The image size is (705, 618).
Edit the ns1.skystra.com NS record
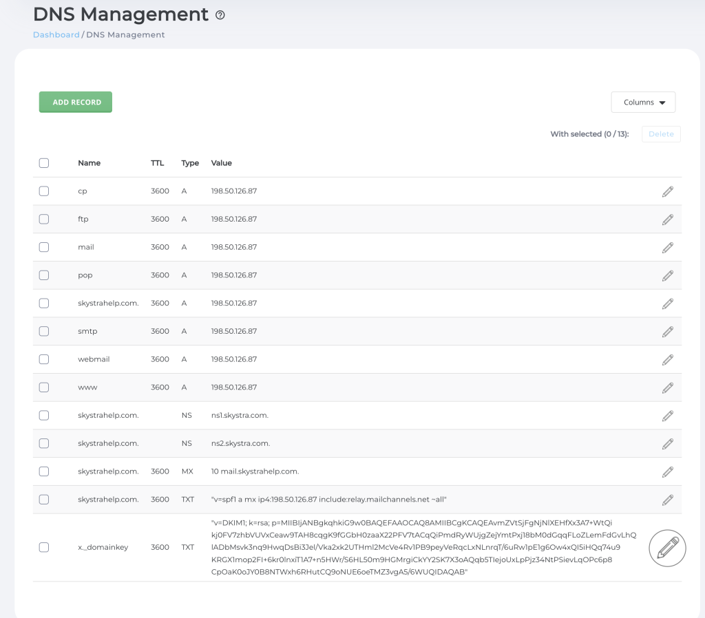[x=667, y=416]
